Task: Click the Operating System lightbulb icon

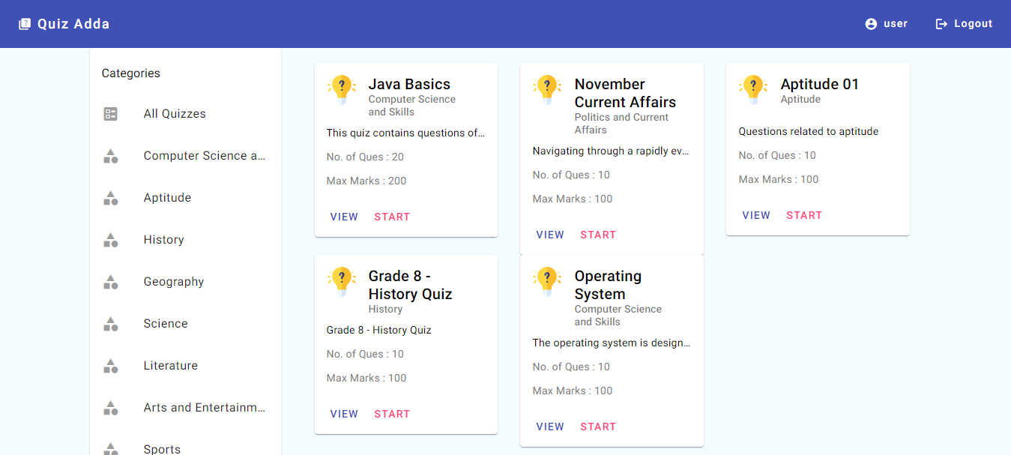Action: (548, 280)
